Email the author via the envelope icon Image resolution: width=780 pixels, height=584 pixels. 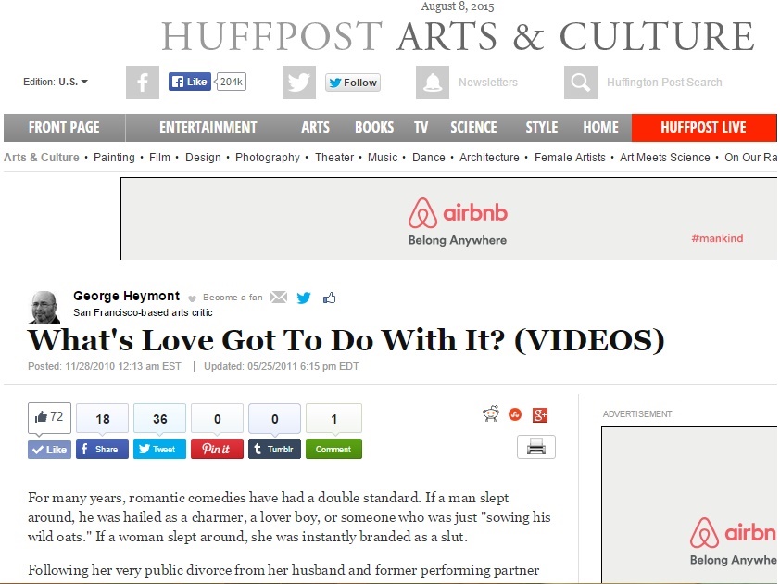[279, 298]
